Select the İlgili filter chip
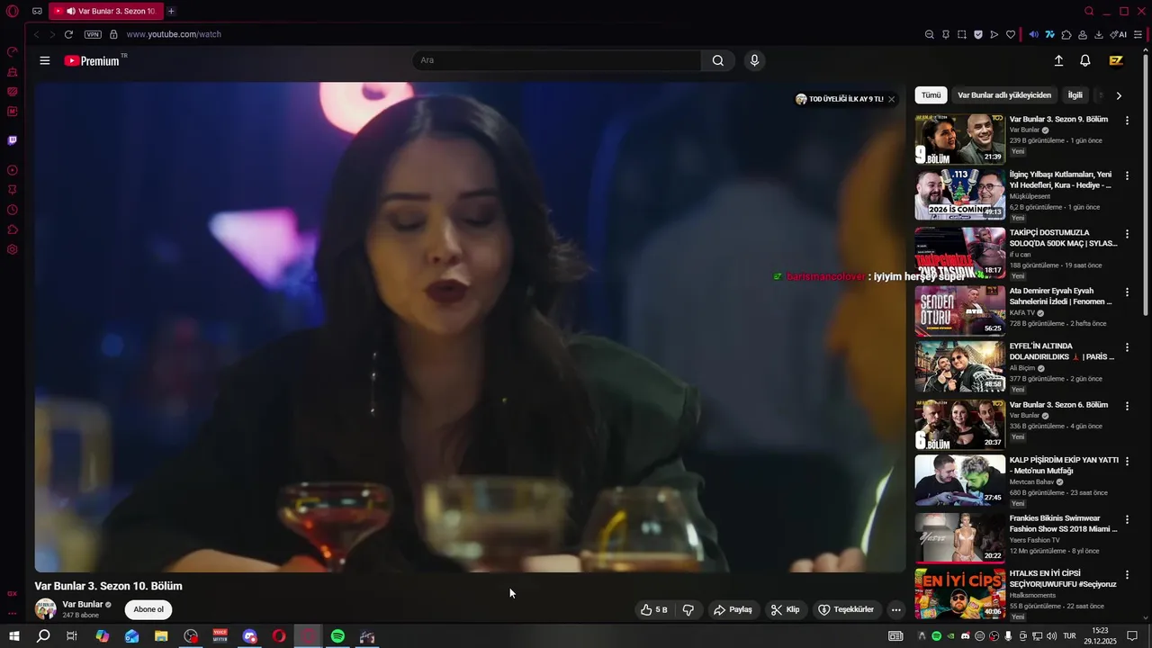 1075,94
